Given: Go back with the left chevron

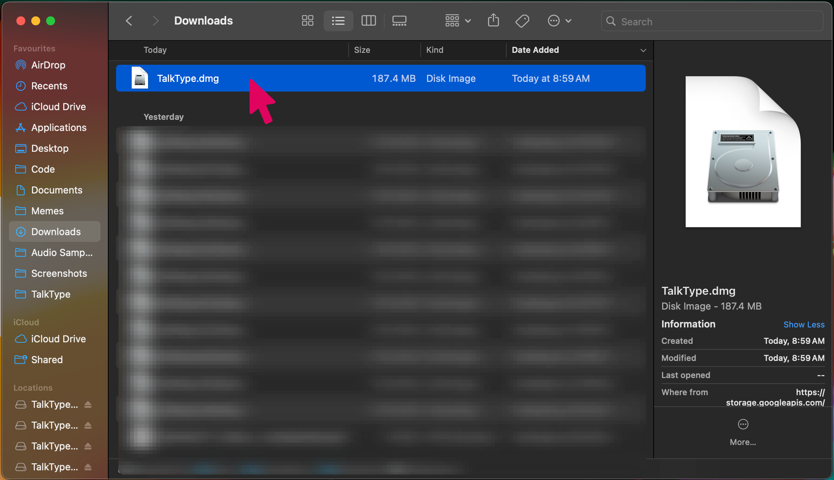Looking at the screenshot, I should pos(129,21).
